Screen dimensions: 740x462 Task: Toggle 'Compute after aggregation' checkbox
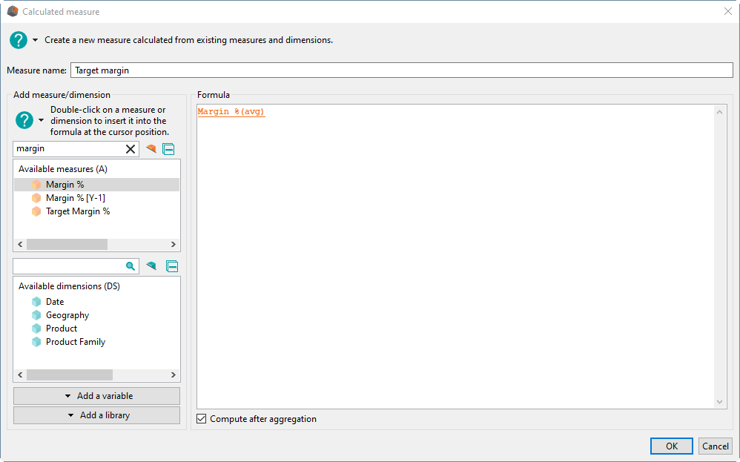(x=202, y=418)
